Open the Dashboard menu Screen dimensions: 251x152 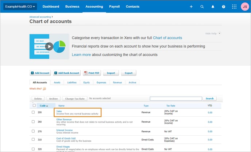[51, 7]
